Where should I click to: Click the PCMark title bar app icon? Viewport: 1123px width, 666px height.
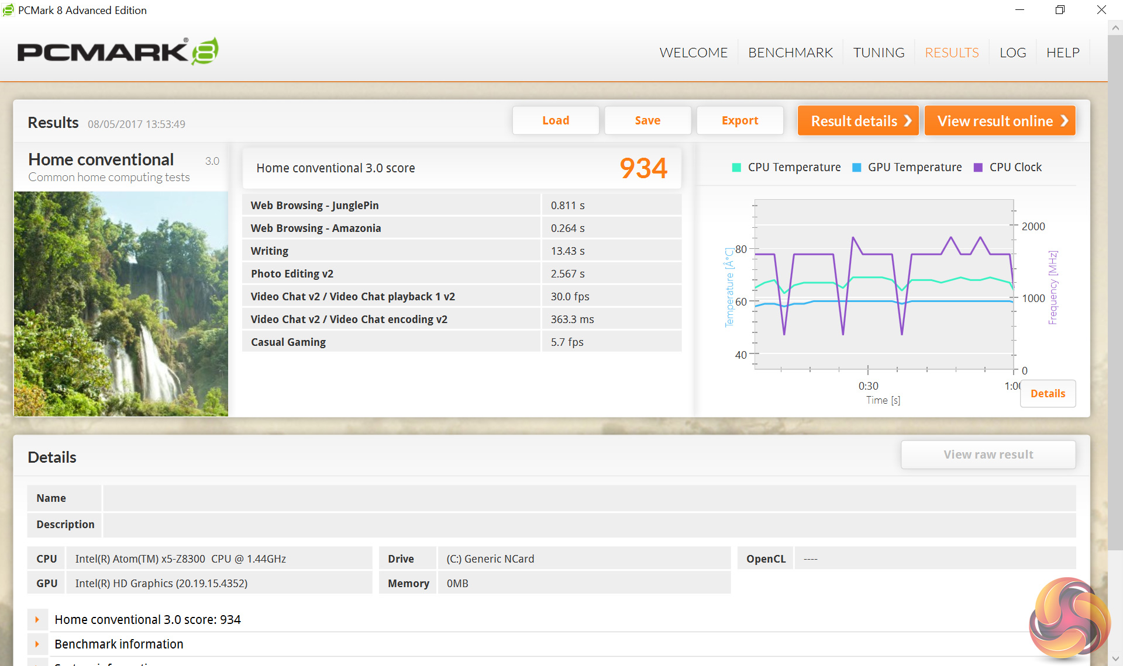point(8,10)
